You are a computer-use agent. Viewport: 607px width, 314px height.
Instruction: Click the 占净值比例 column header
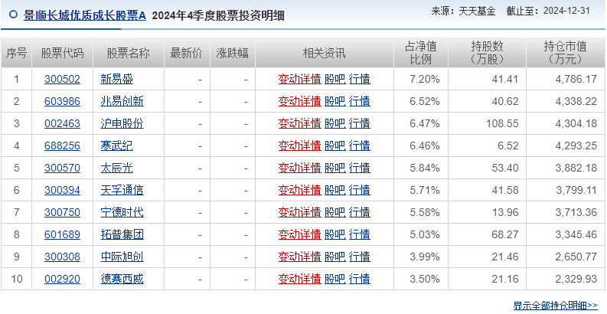point(421,53)
